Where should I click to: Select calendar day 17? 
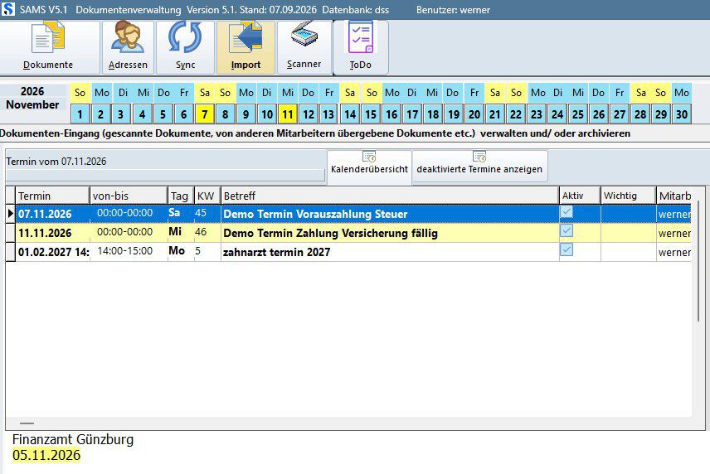[x=412, y=114]
